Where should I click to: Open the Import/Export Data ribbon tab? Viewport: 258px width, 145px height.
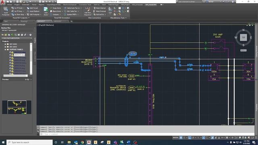coord(54,5)
